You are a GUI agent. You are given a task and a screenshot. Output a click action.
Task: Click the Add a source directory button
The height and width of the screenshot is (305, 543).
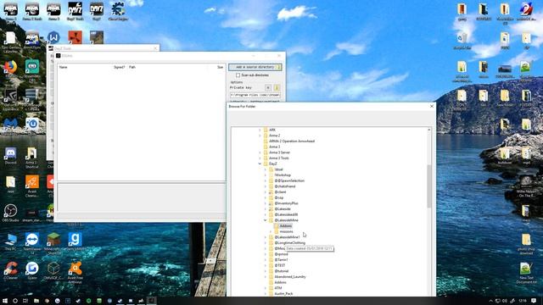[x=255, y=67]
